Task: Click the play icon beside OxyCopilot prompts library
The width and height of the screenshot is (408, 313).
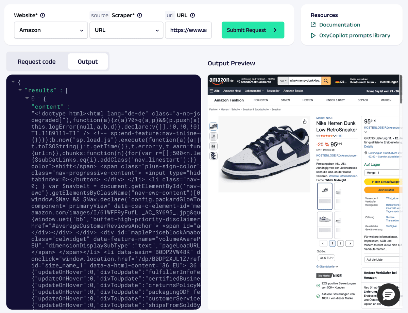Action: 313,35
